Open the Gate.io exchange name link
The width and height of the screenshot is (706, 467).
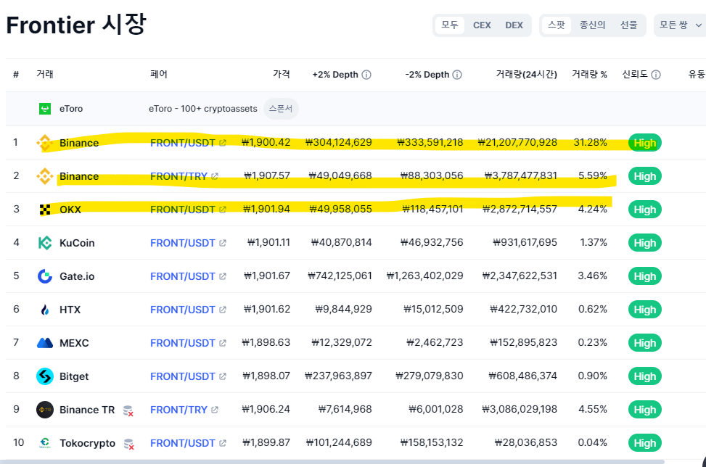tap(77, 276)
